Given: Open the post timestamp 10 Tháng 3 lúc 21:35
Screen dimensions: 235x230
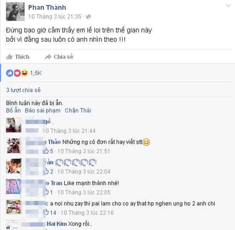Looking at the screenshot, I should pyautogui.click(x=55, y=17).
